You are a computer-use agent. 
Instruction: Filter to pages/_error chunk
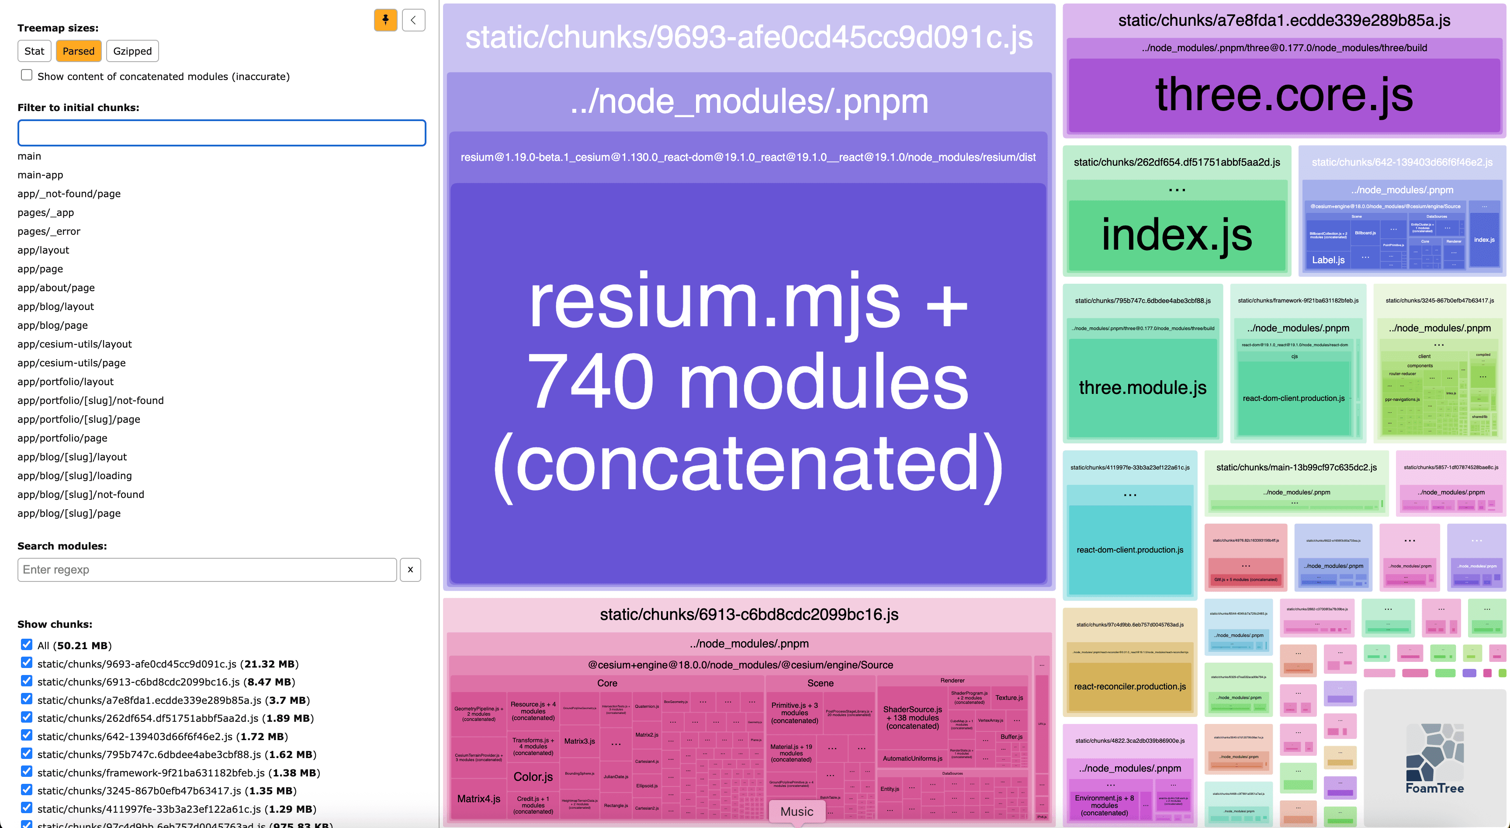pyautogui.click(x=48, y=231)
